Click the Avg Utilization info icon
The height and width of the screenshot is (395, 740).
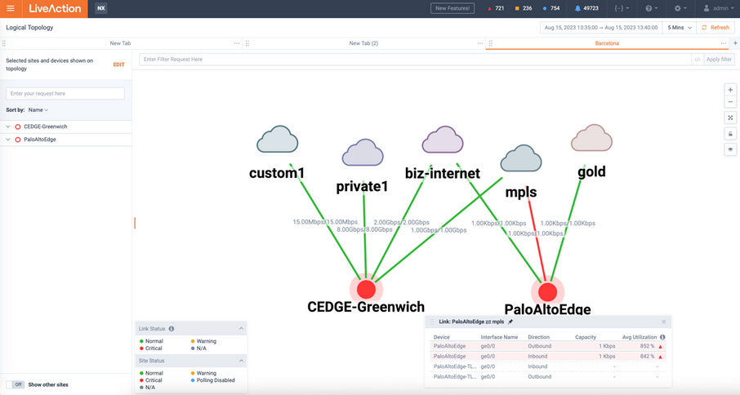[x=662, y=337]
